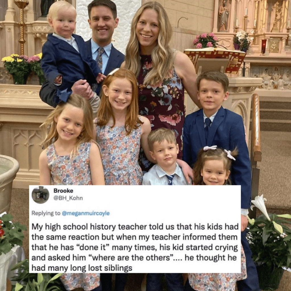Click the red votive candle holder
The width and height of the screenshot is (291, 291).
click(264, 47)
